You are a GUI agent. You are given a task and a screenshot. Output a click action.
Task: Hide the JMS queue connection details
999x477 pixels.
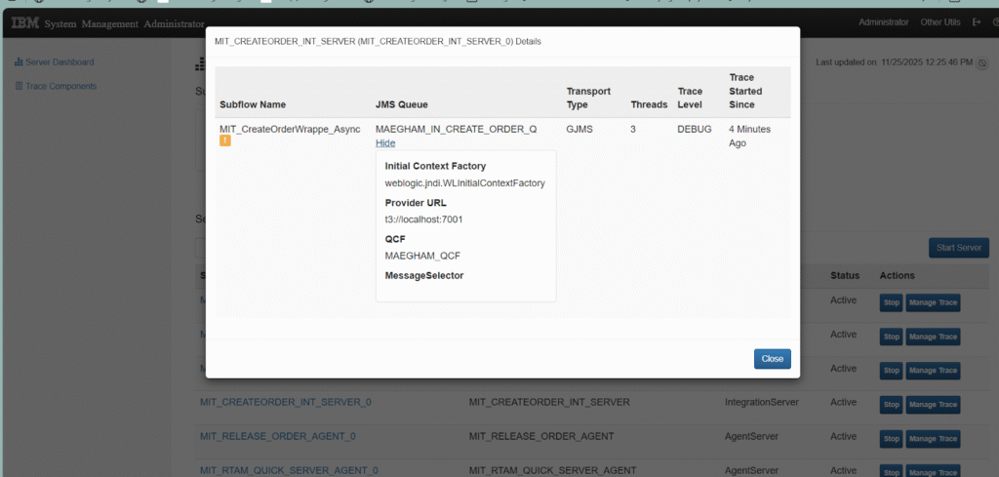coord(385,142)
